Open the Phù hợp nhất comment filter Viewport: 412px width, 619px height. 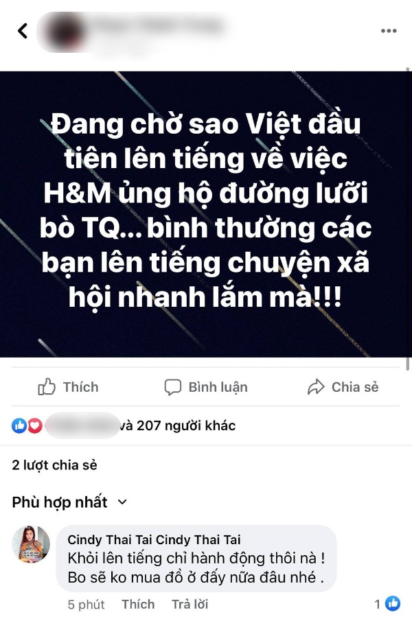69,502
